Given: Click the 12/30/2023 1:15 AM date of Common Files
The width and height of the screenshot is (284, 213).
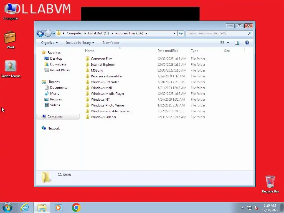Looking at the screenshot, I should point(172,59).
